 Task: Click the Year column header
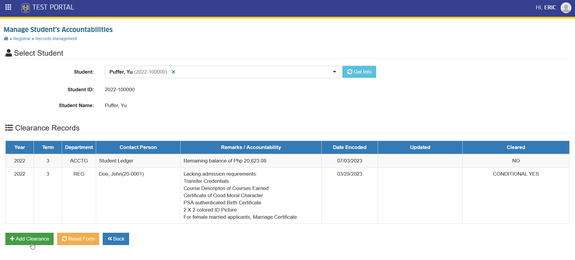pyautogui.click(x=20, y=147)
